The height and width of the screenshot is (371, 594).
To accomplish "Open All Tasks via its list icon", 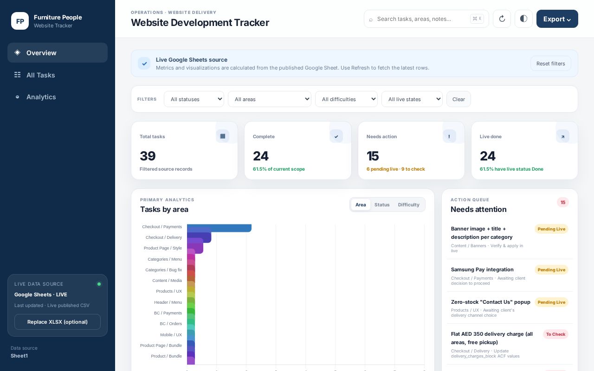I will pos(18,75).
